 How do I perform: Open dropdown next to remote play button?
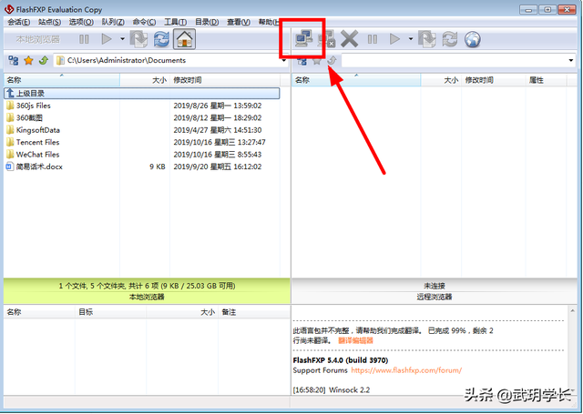411,39
